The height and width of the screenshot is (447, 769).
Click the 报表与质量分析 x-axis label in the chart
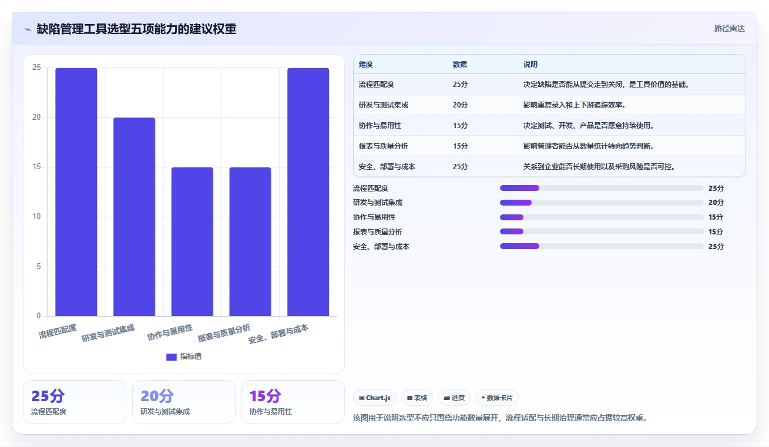coord(224,333)
